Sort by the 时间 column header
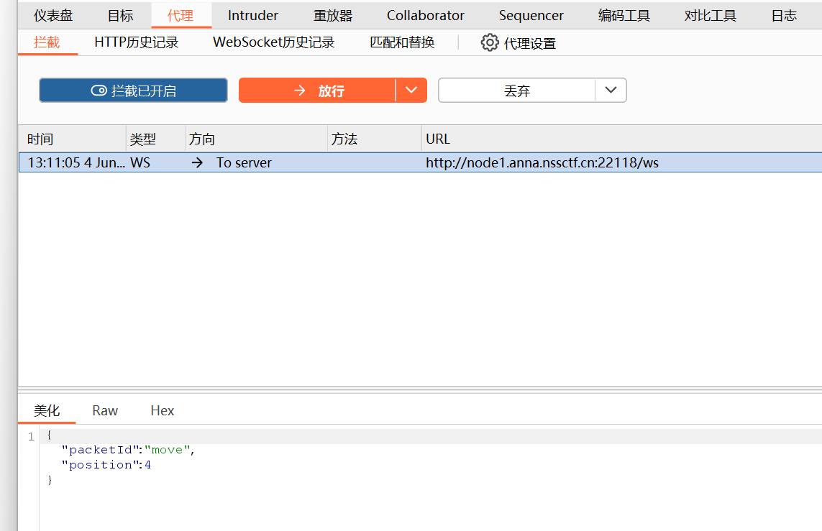 tap(72, 139)
